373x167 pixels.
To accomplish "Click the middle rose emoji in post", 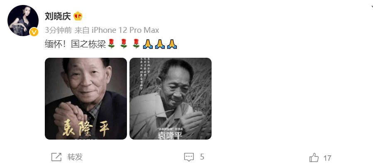I will (124, 44).
